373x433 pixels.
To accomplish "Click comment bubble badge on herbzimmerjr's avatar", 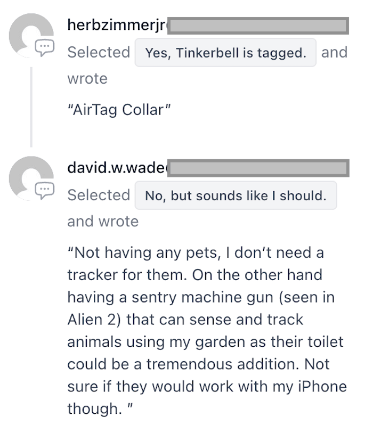I will pos(45,47).
